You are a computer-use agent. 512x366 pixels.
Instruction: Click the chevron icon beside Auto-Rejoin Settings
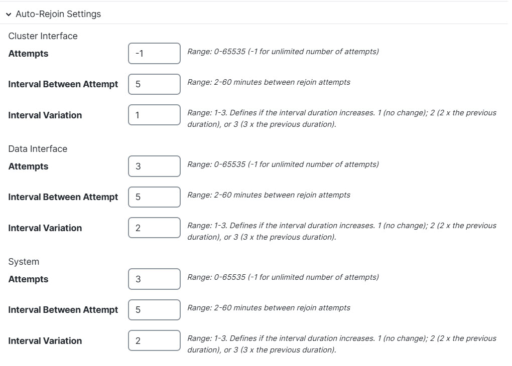point(9,14)
